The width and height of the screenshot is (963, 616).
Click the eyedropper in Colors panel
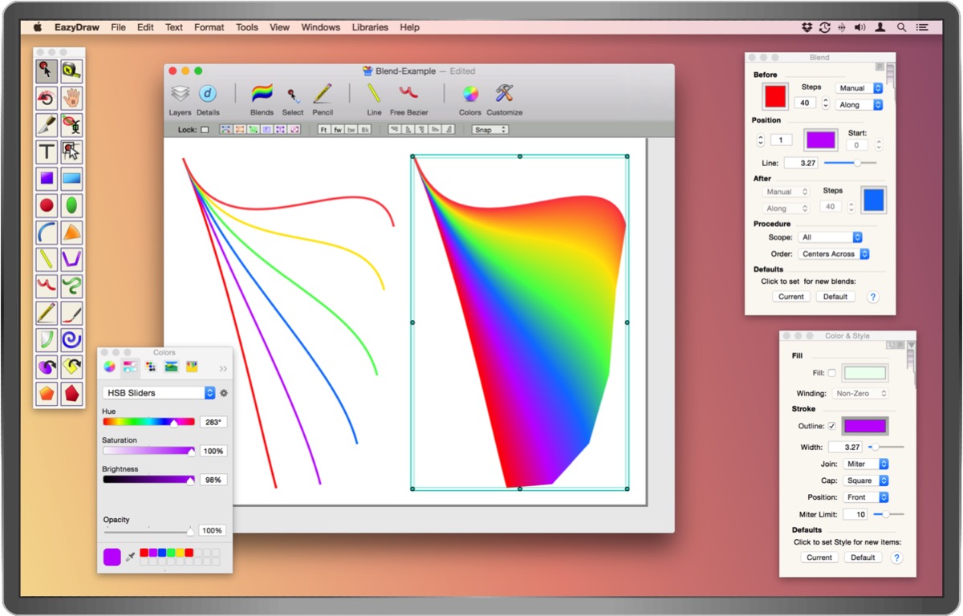[130, 556]
